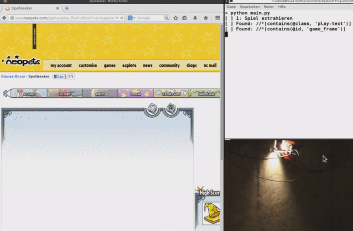353x231 pixels.
Task: Open the 'my account' navigation item
Action: pos(61,65)
